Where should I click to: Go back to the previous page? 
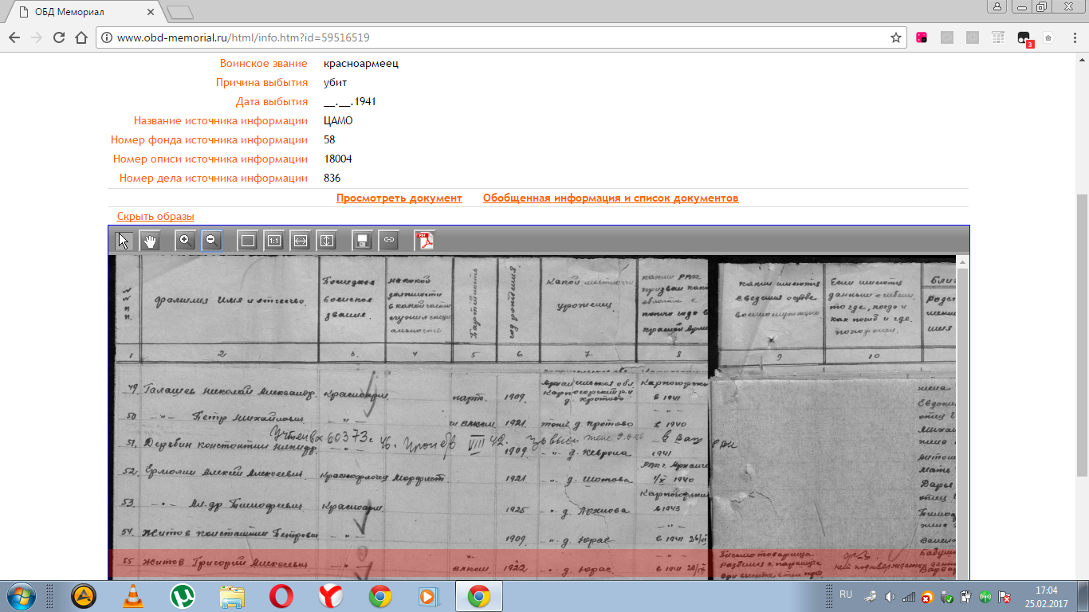click(14, 37)
